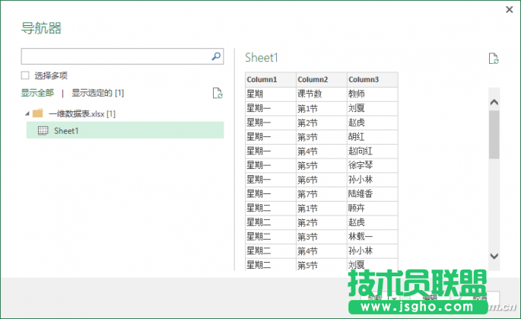This screenshot has height=319, width=521.
Task: Click the preview scrollbar down arrow
Action: pos(494,257)
